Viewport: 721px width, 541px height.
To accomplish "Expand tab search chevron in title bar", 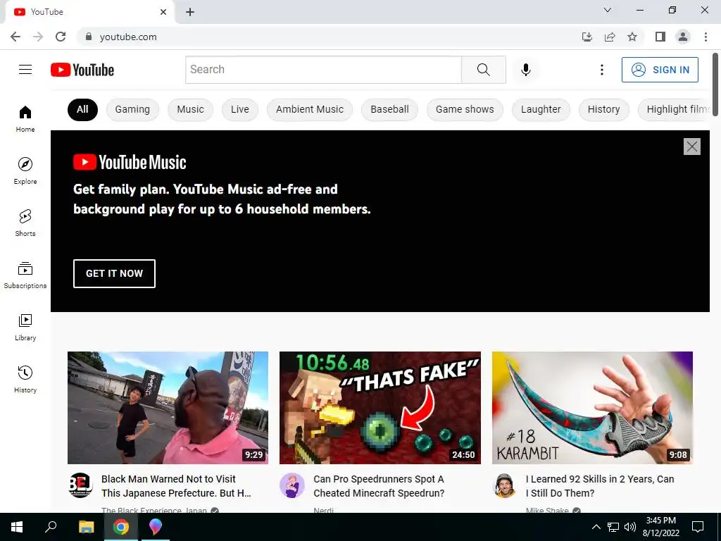I will point(608,10).
